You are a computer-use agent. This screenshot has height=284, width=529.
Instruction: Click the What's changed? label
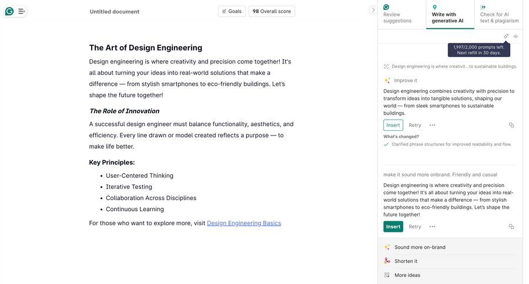(x=401, y=137)
